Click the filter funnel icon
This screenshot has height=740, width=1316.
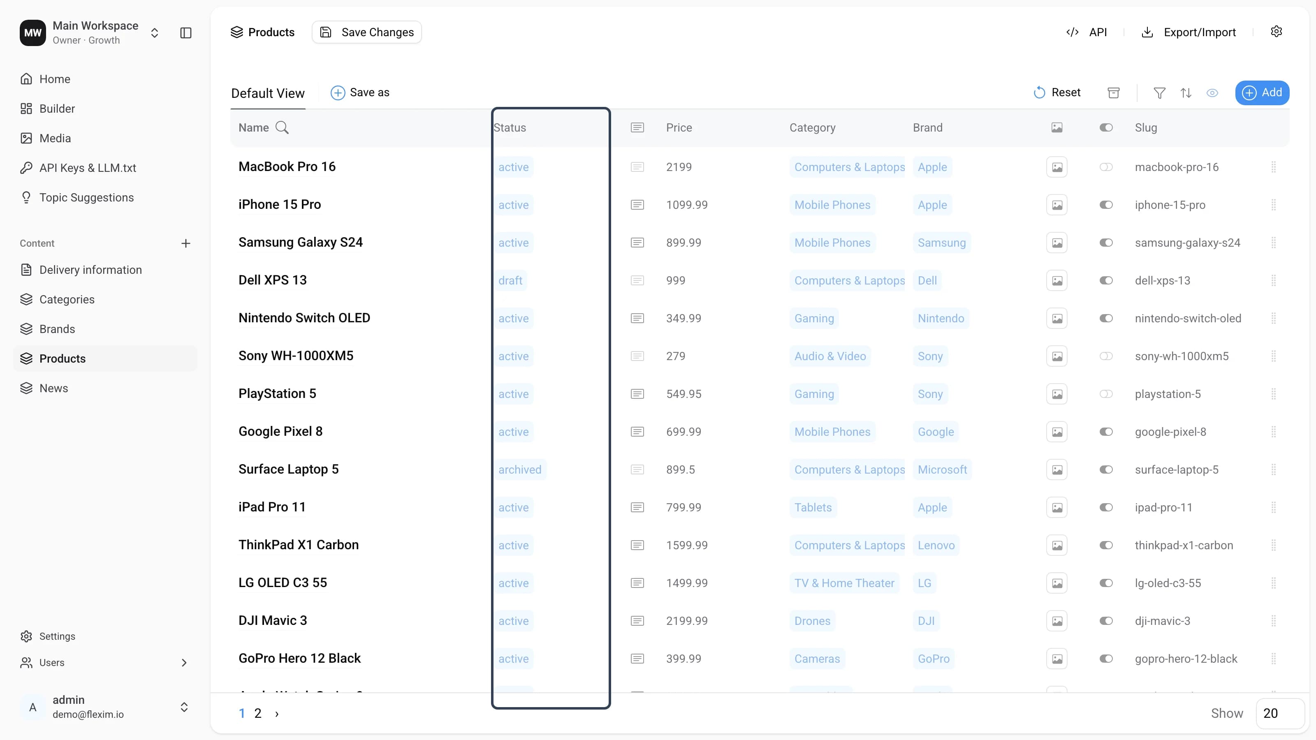1159,93
